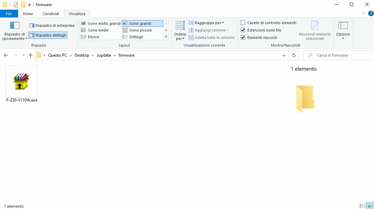Click the search magnifier icon
Image resolution: width=374 pixels, height=209 pixels.
point(310,55)
